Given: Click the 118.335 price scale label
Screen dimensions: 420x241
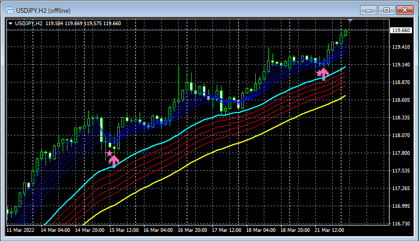Looking at the screenshot, I should 401,118.
